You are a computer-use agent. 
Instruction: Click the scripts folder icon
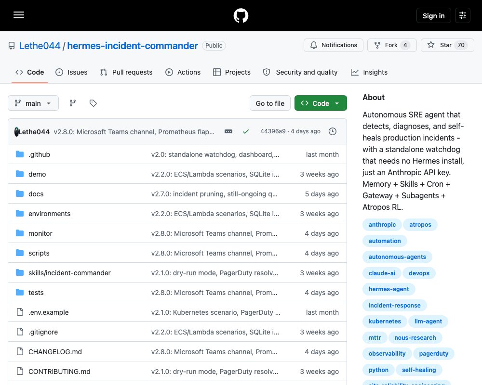pos(20,253)
